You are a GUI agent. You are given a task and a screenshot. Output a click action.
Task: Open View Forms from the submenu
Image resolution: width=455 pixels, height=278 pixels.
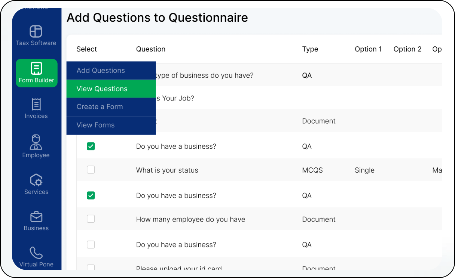pyautogui.click(x=95, y=125)
